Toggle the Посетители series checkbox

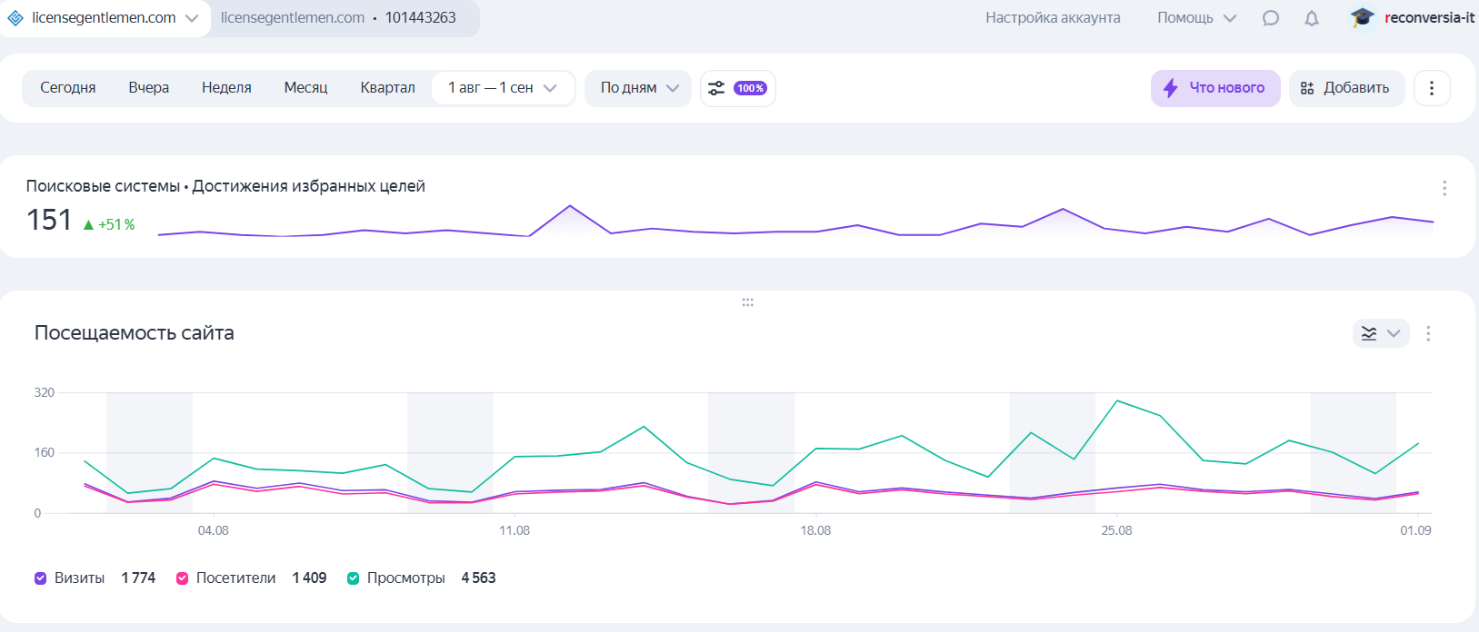183,578
